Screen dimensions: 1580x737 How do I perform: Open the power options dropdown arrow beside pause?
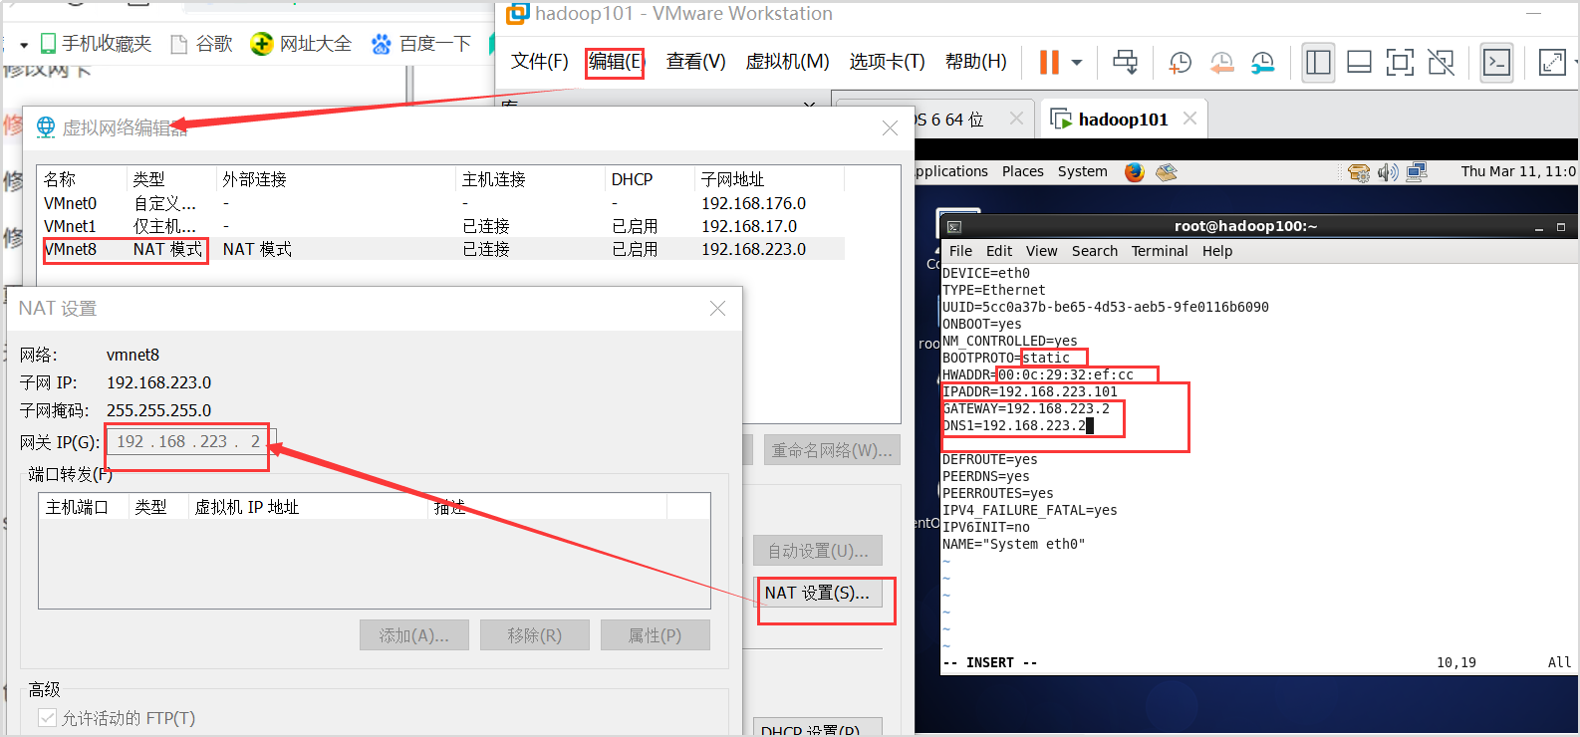pyautogui.click(x=1077, y=62)
